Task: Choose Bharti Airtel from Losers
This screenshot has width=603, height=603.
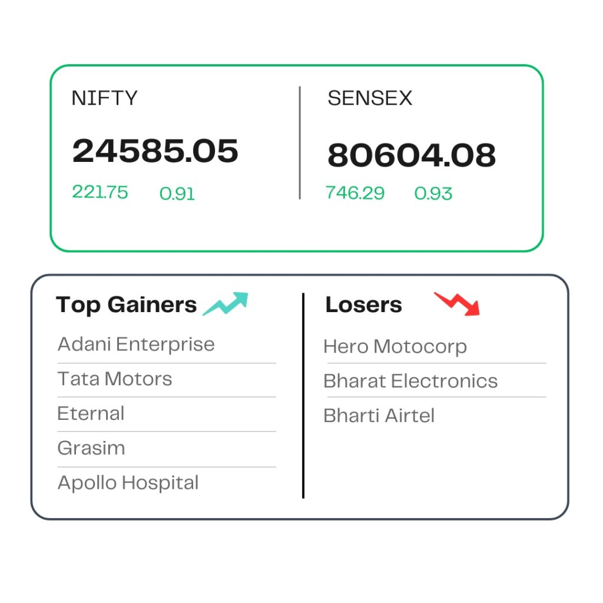Action: point(379,416)
